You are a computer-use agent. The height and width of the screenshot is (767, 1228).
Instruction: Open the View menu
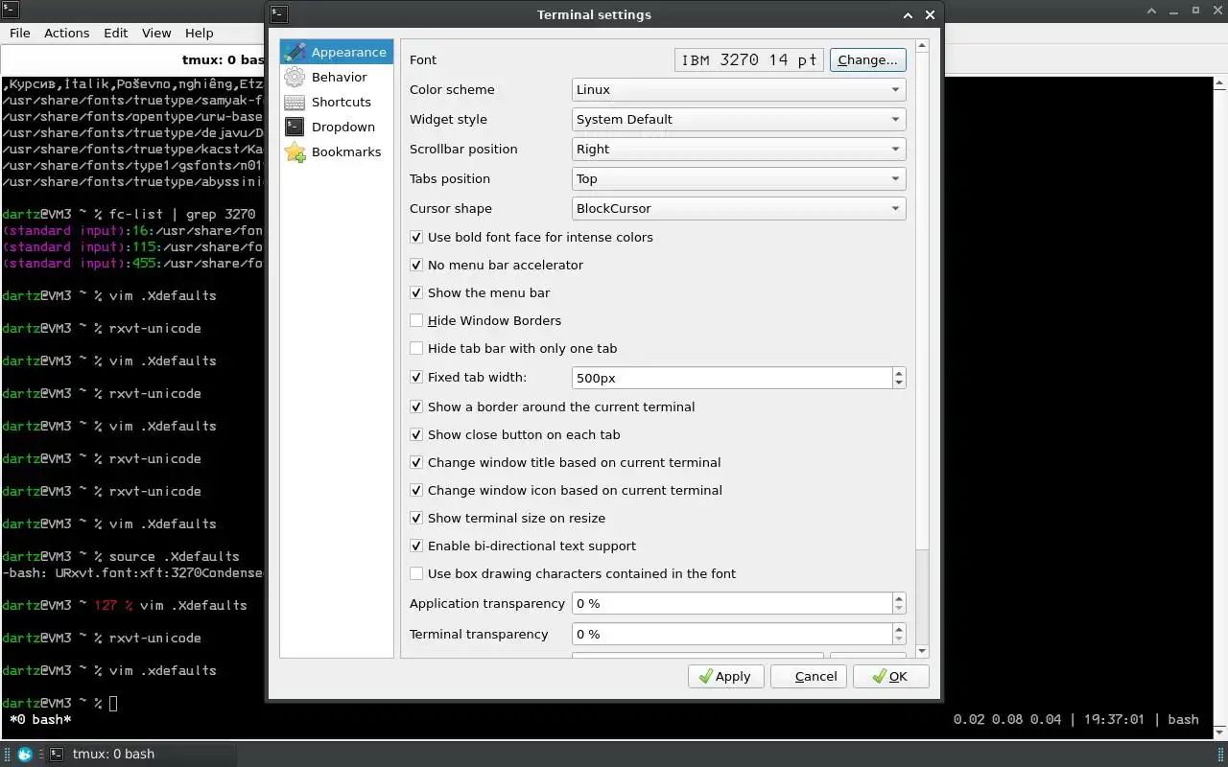156,33
